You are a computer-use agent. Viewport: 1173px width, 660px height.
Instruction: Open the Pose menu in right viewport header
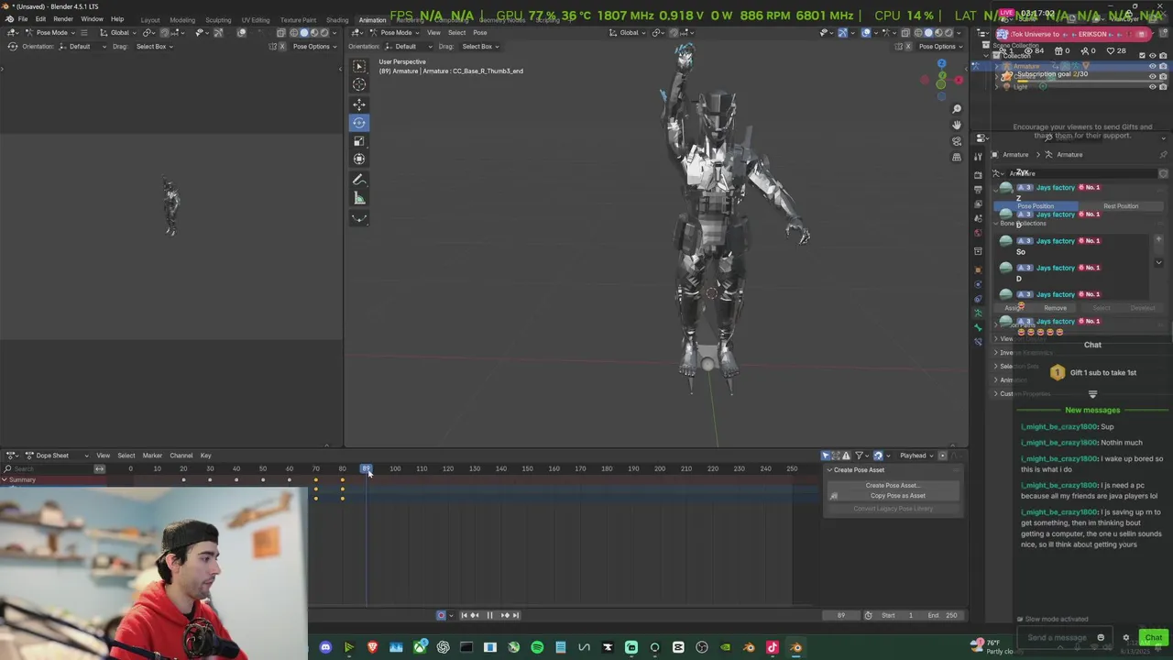480,33
